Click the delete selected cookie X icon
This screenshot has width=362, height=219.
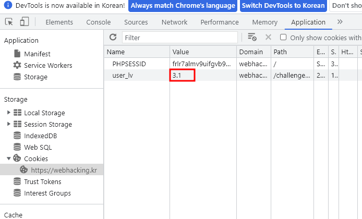[268, 37]
